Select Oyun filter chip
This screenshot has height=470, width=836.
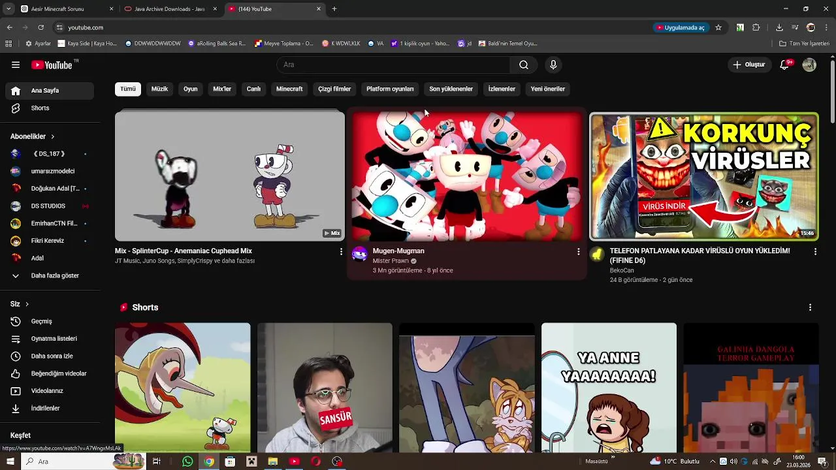(x=191, y=89)
